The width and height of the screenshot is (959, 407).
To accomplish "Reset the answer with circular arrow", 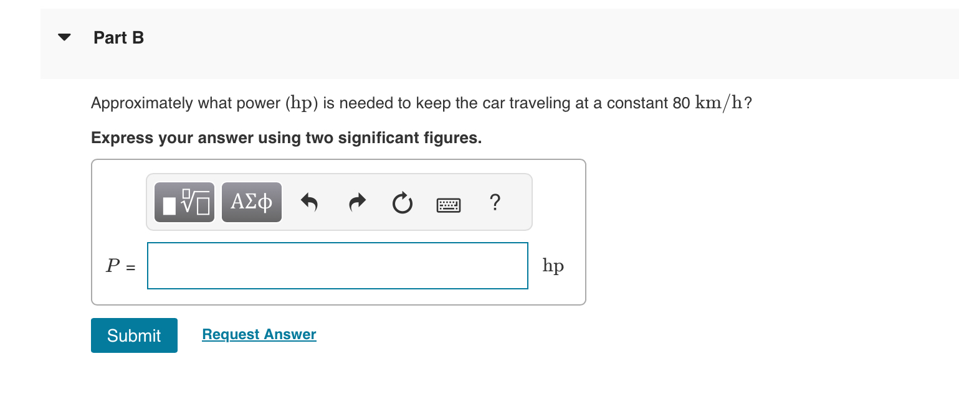I will (x=403, y=203).
